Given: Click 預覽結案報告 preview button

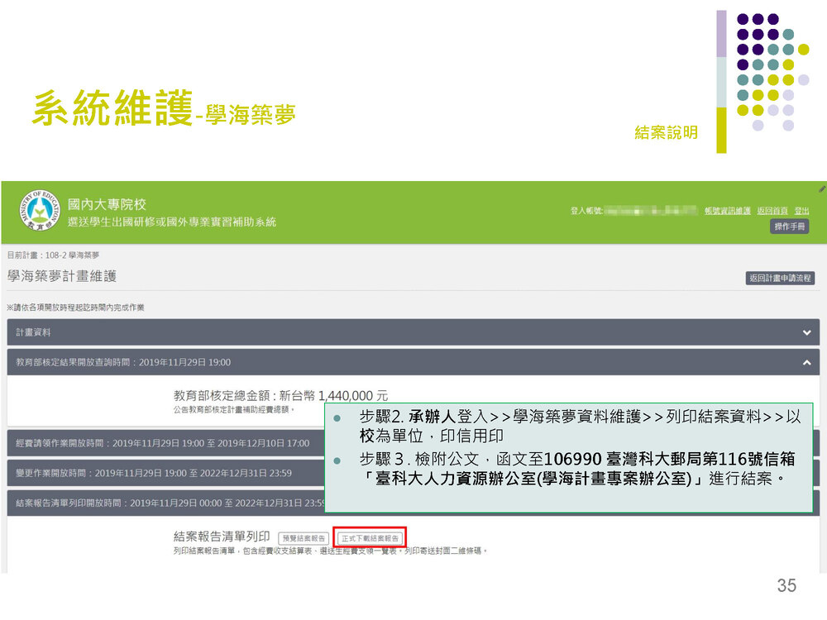Looking at the screenshot, I should (304, 538).
